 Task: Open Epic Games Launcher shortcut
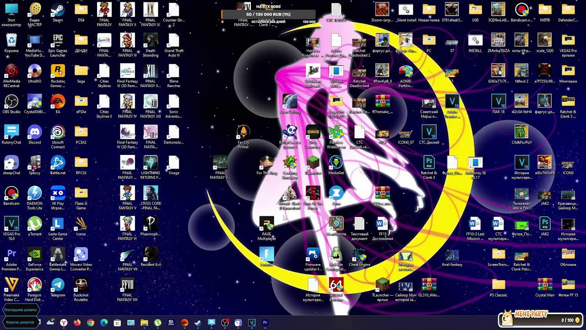(x=58, y=45)
